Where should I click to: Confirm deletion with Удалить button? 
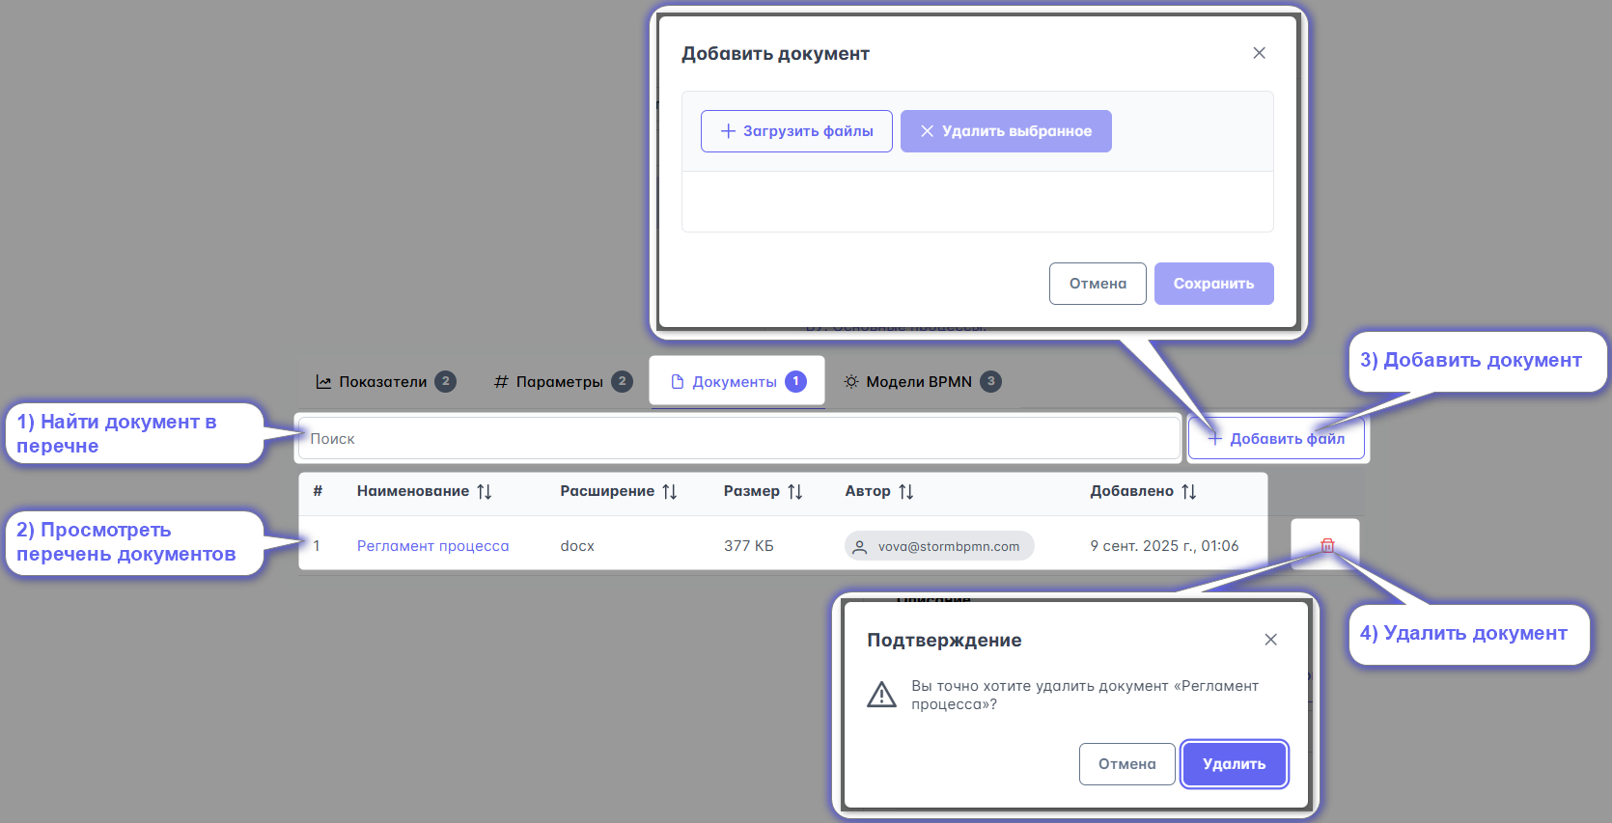[x=1234, y=764]
